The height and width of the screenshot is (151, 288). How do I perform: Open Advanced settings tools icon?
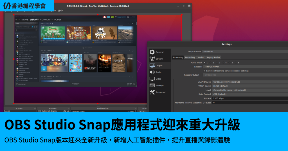(152, 92)
